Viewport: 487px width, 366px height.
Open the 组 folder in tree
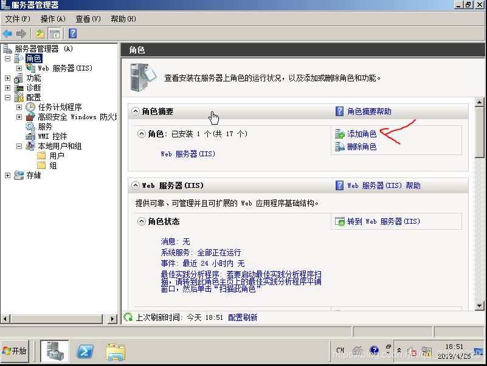53,165
